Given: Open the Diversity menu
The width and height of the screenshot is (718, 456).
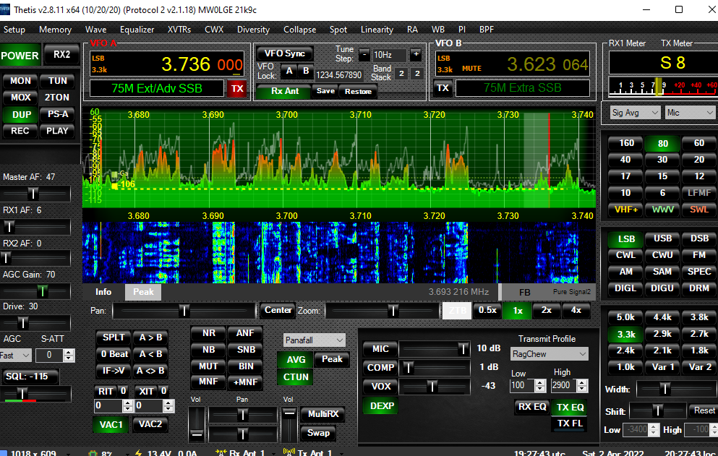Looking at the screenshot, I should coord(253,30).
